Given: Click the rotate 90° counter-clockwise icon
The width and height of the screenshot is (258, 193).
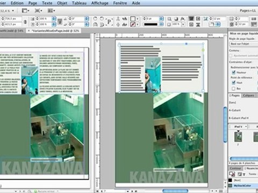Looking at the screenshot, I should point(102,19).
